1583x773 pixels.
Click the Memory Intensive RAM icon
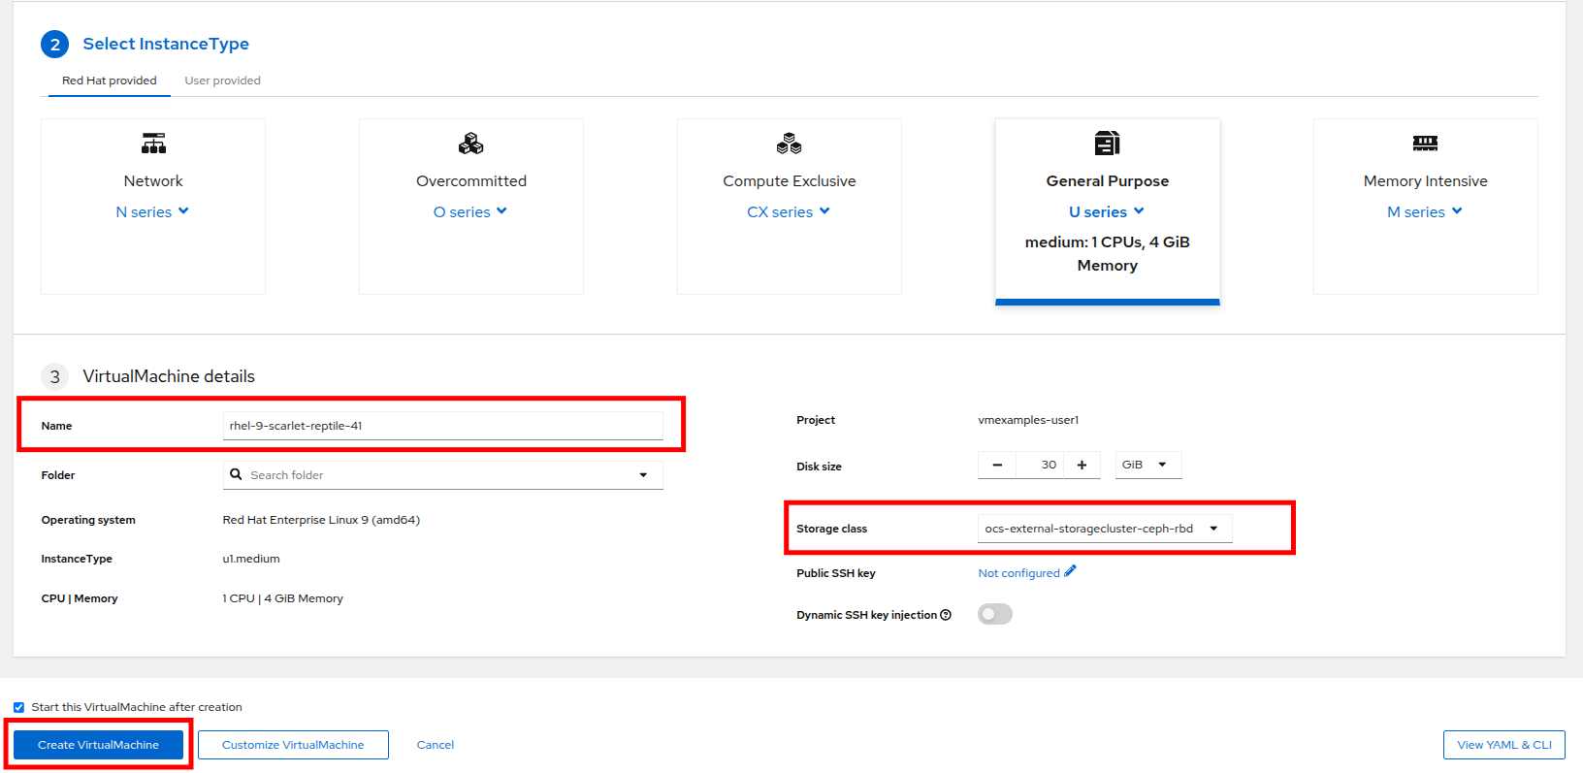[1425, 144]
